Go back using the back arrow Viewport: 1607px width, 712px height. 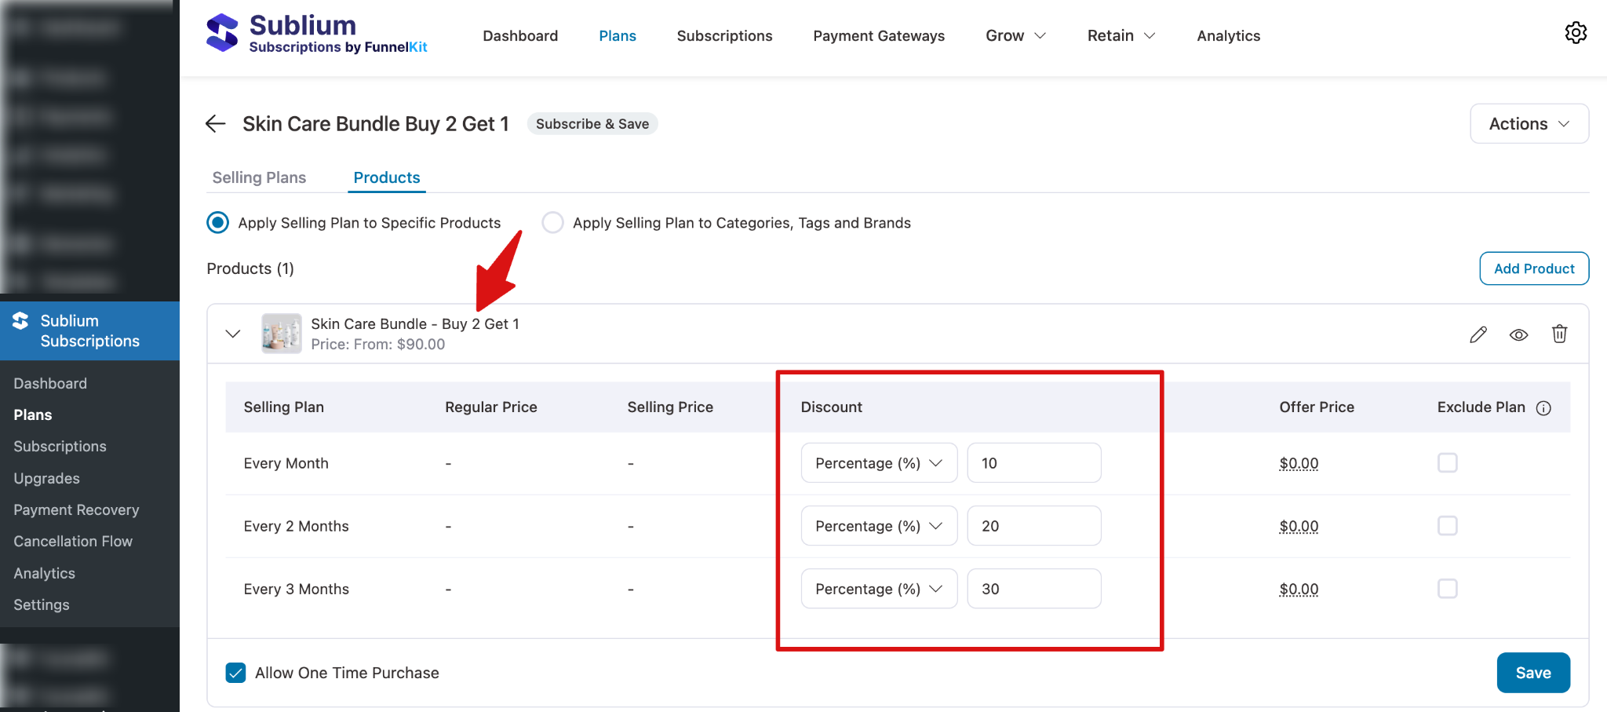click(x=215, y=123)
